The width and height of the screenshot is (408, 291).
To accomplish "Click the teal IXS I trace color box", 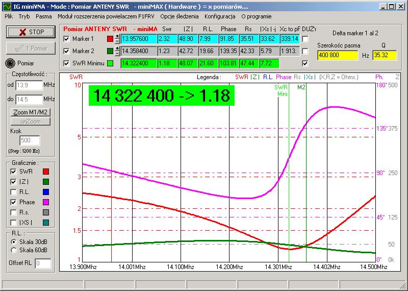I will (45, 223).
